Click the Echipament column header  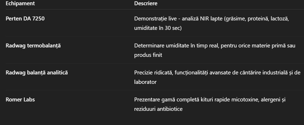click(x=20, y=4)
